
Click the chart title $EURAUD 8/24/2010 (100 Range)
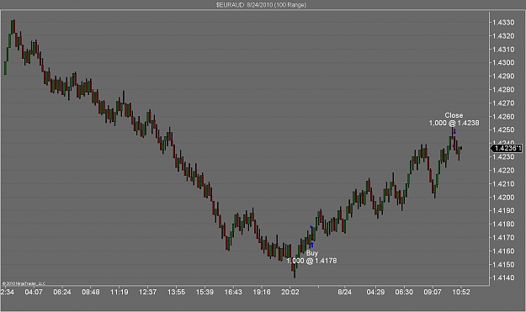point(261,5)
